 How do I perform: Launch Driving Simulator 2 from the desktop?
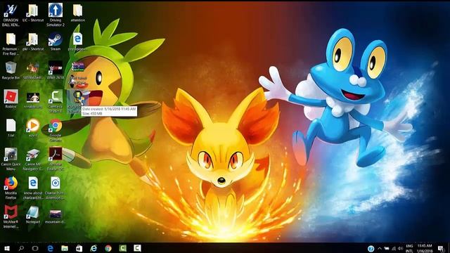pyautogui.click(x=56, y=15)
